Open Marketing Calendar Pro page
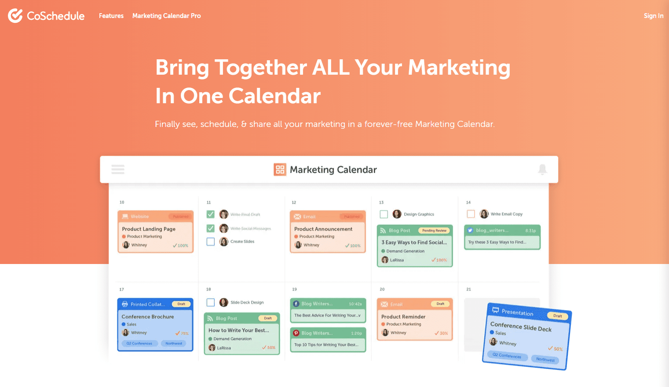 click(x=166, y=16)
